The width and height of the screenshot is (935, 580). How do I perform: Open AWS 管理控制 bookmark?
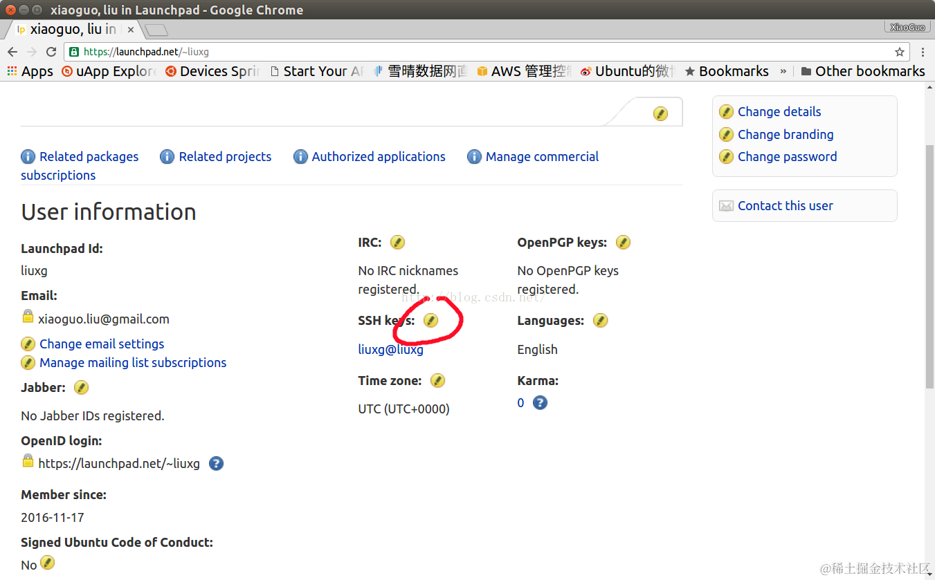click(x=525, y=71)
